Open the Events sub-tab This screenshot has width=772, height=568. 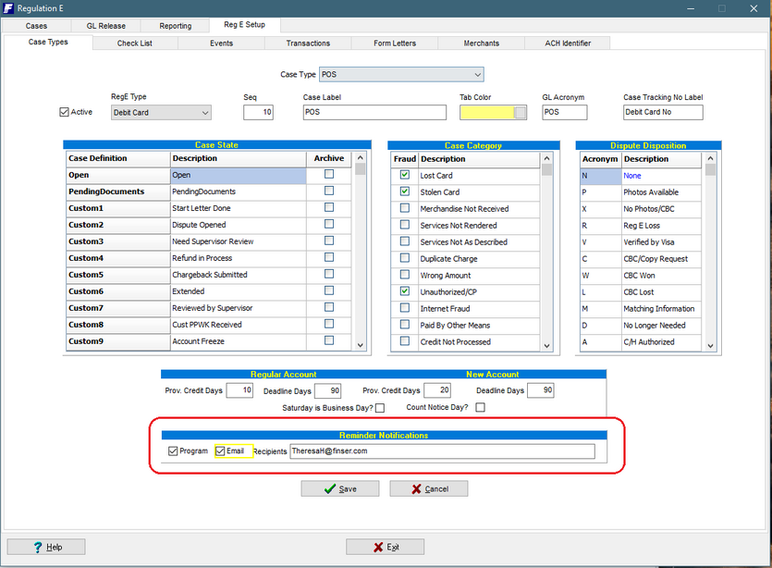(x=221, y=43)
